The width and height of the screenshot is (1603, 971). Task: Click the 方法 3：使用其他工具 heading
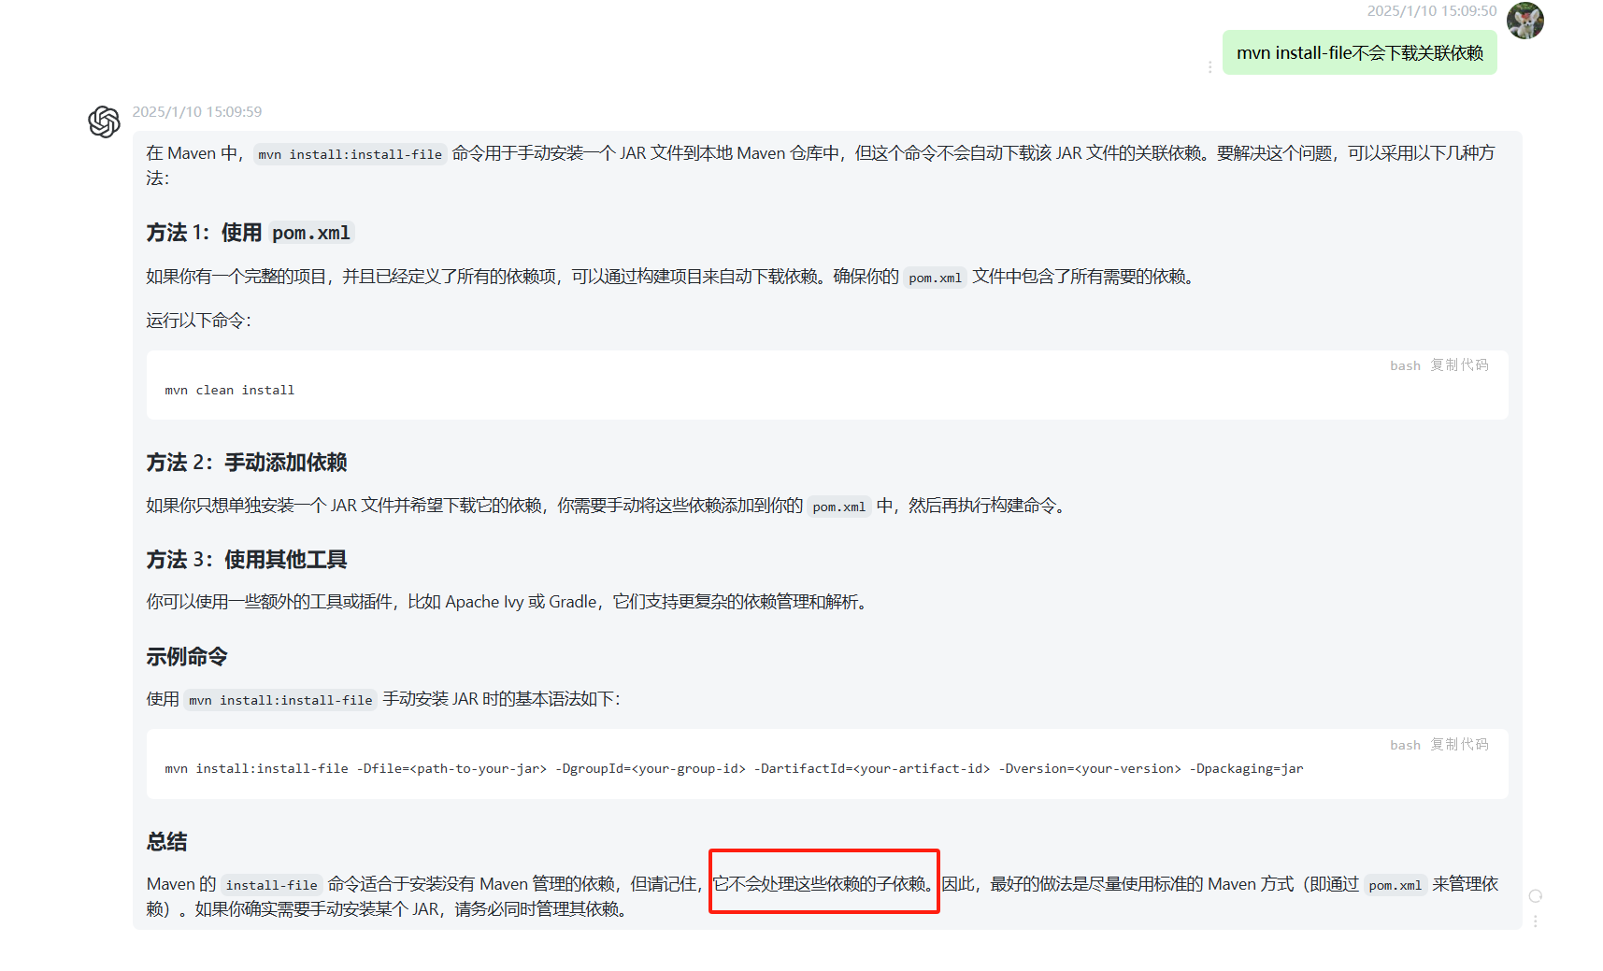[x=247, y=560]
